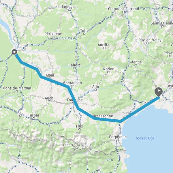Click the Aurillac city marker

click(x=104, y=48)
